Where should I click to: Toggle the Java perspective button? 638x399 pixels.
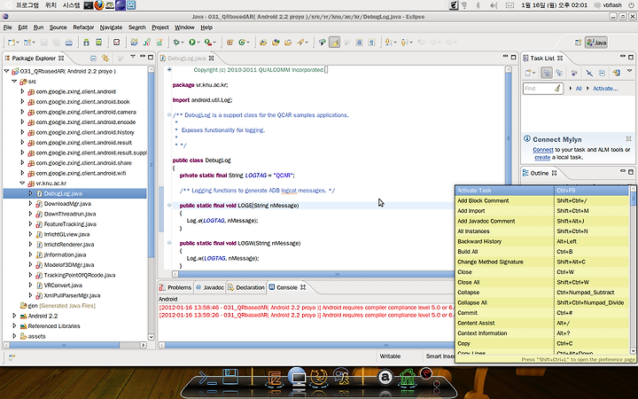click(x=596, y=43)
